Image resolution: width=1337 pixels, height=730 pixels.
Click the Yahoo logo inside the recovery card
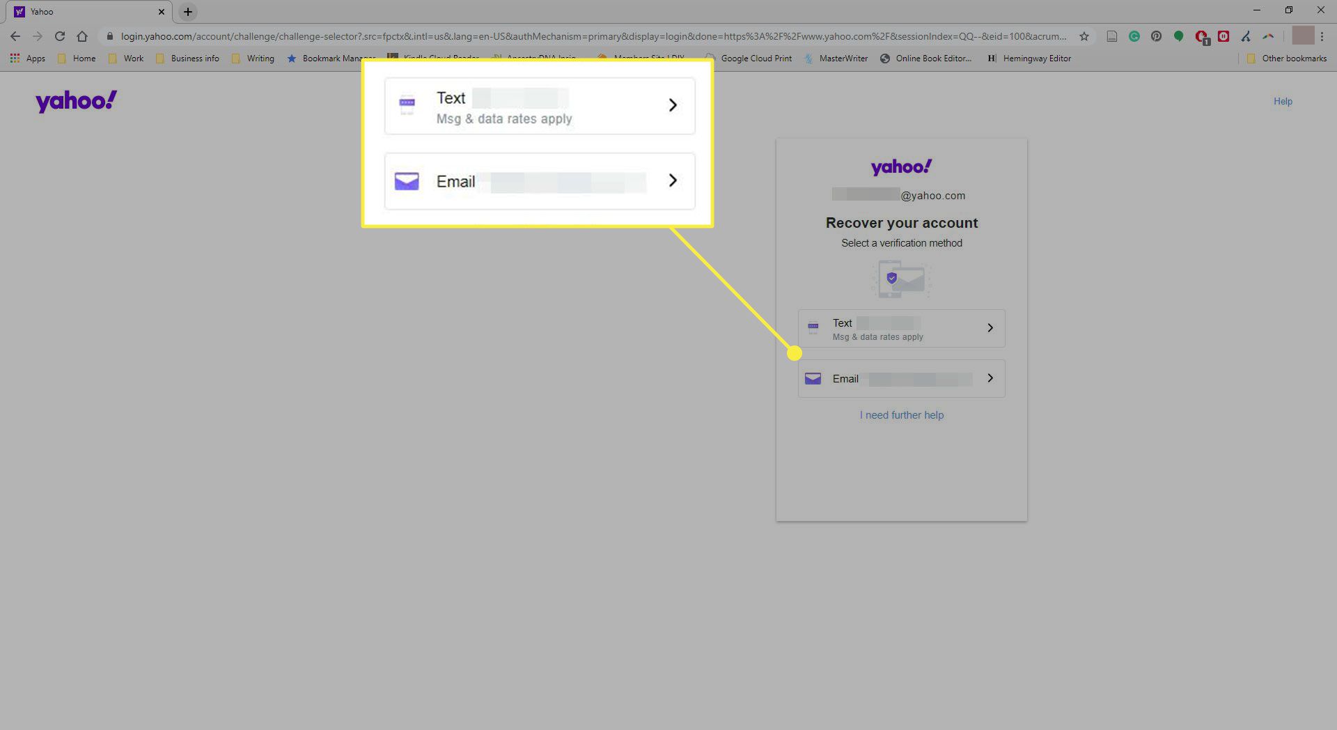point(901,167)
